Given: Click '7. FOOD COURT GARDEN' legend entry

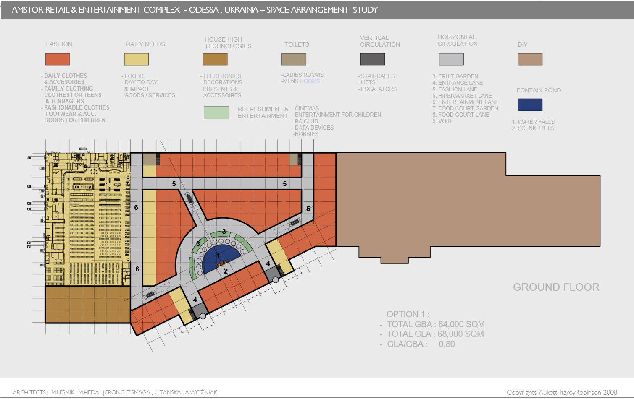Looking at the screenshot, I should 465,108.
